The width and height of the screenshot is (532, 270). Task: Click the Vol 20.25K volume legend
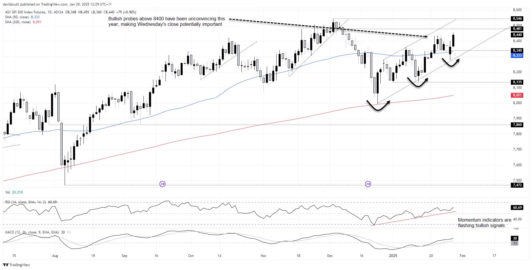point(14,192)
